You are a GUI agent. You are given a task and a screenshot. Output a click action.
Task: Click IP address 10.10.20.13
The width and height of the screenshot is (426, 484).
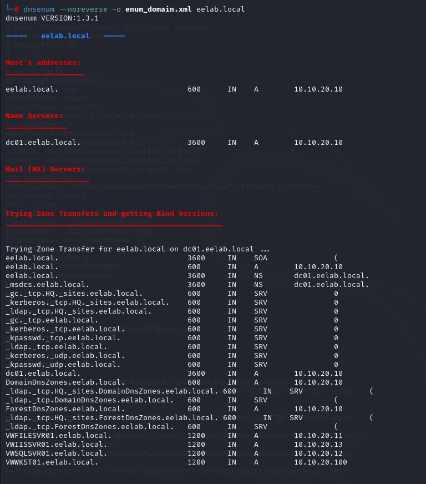[318, 445]
